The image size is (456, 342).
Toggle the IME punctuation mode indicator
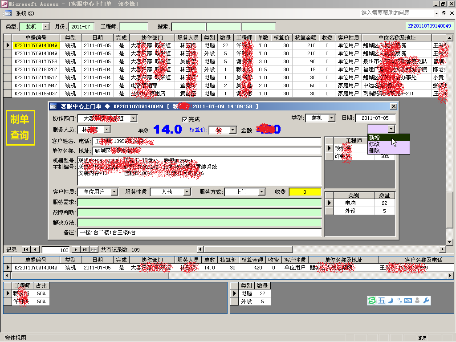(x=399, y=300)
